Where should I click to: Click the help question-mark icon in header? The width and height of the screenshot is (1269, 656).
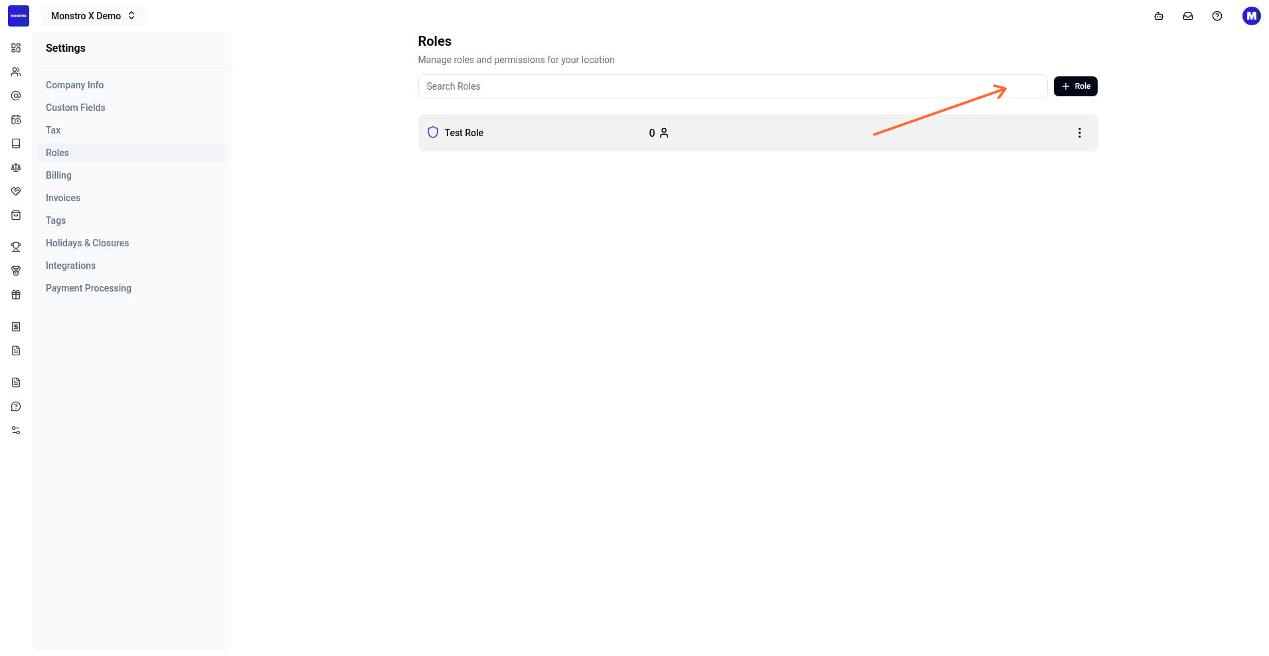point(1217,16)
